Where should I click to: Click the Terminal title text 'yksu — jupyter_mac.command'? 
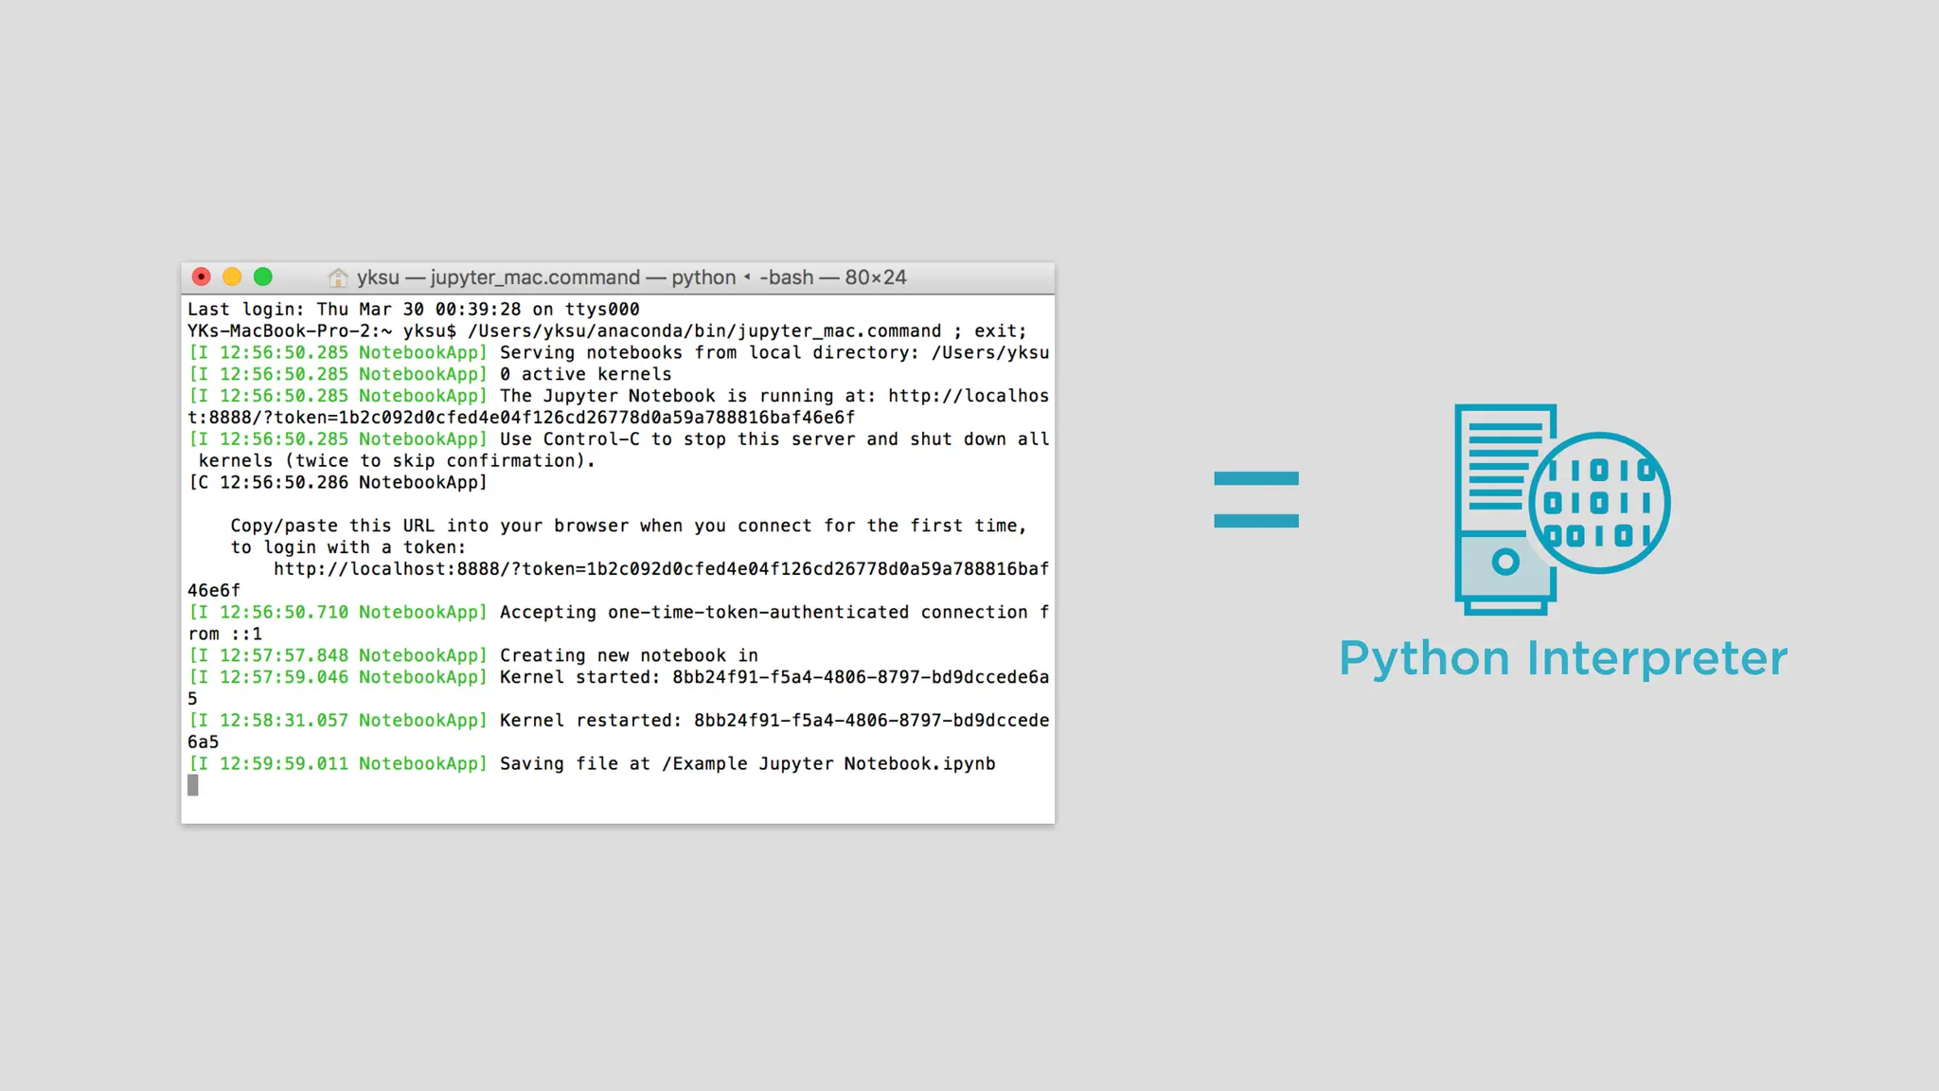498,277
